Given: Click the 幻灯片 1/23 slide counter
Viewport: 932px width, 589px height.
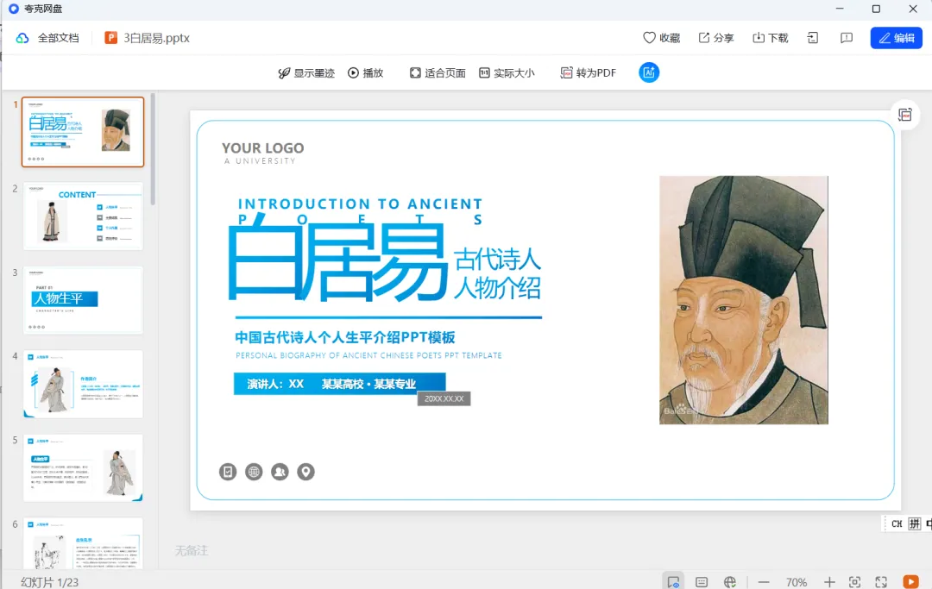Looking at the screenshot, I should [x=50, y=582].
